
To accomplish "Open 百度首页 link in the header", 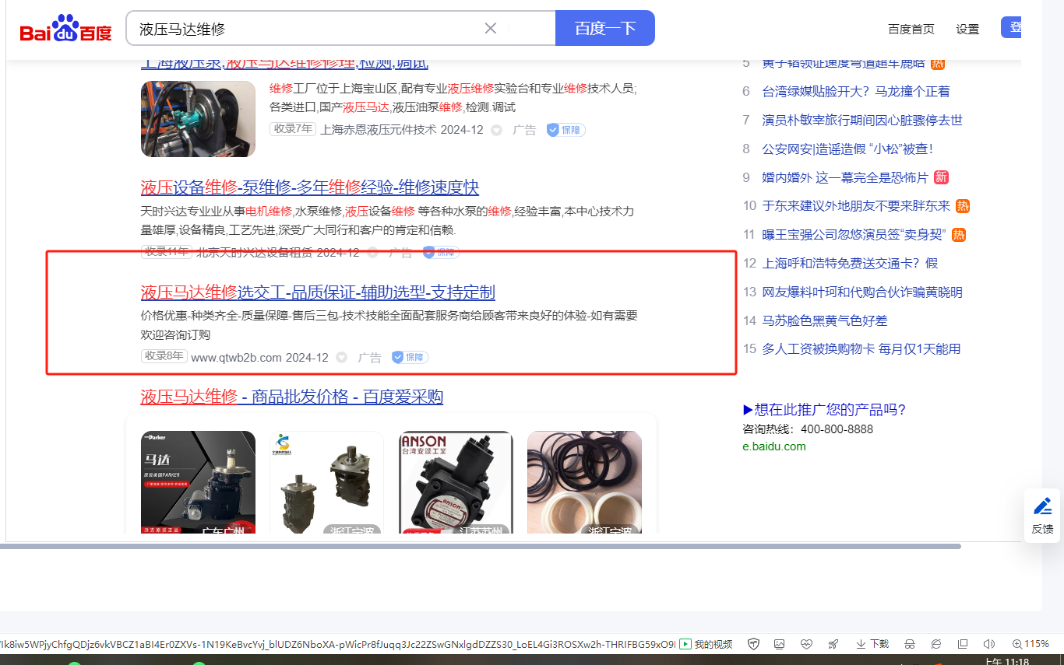I will tap(911, 29).
